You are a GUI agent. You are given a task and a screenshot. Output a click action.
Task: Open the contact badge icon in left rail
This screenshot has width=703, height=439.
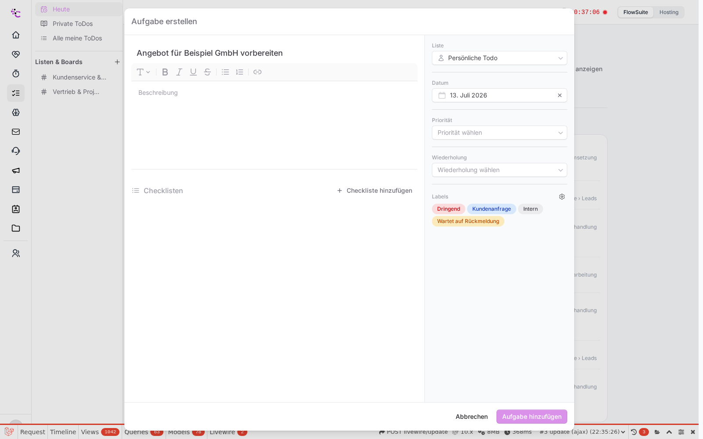click(x=16, y=209)
